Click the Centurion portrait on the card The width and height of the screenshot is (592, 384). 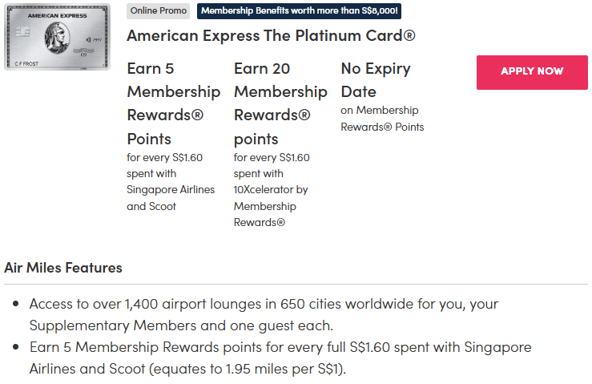[58, 37]
